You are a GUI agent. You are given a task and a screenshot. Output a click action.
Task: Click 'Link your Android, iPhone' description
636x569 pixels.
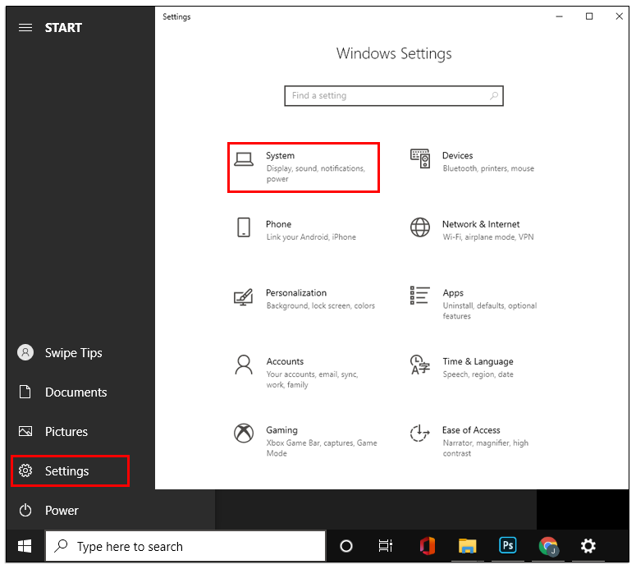point(311,236)
